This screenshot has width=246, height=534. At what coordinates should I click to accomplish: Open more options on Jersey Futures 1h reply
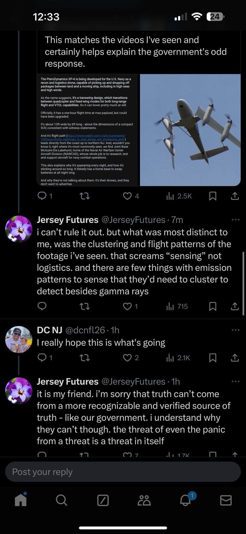click(235, 381)
